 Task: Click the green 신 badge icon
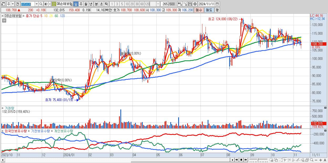pos(54,4)
